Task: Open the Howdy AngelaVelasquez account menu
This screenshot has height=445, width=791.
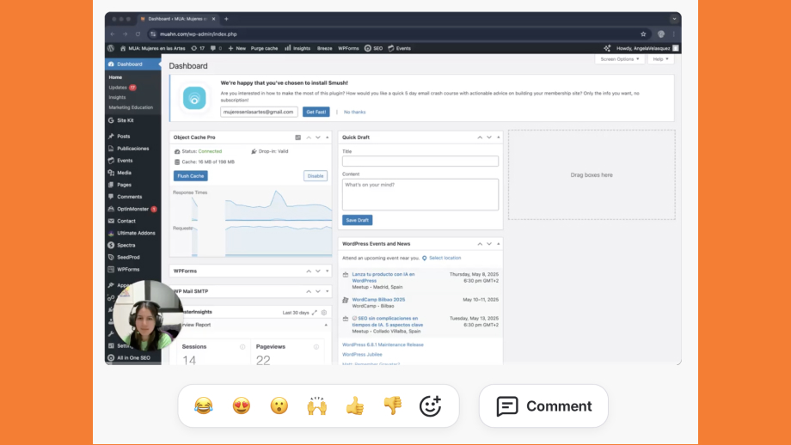Action: [x=647, y=48]
